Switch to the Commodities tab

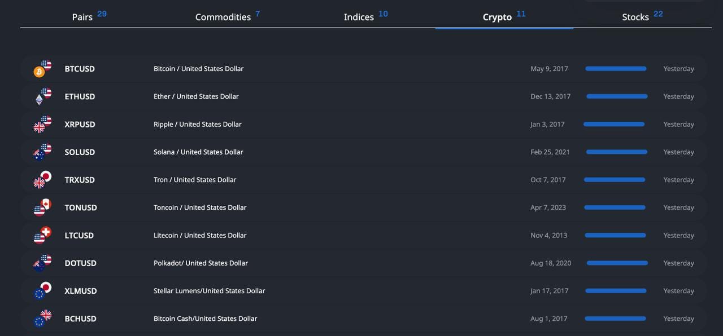pos(223,17)
